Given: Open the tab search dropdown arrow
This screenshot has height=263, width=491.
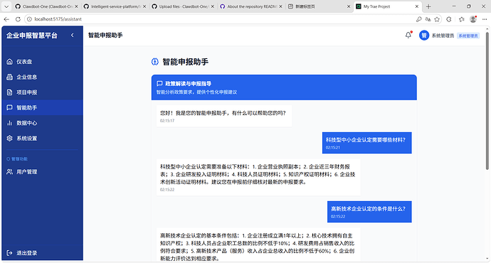Looking at the screenshot, I should coord(6,6).
